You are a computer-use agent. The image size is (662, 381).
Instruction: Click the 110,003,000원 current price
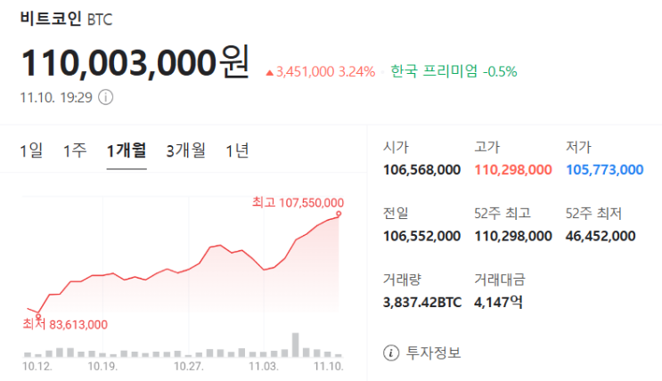tap(134, 62)
